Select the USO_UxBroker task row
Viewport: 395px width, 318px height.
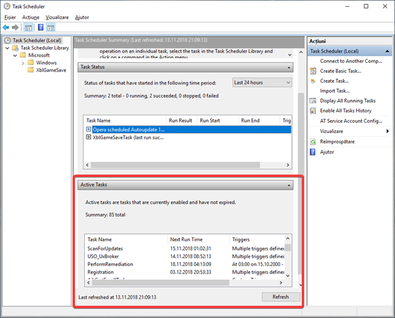tap(185, 256)
